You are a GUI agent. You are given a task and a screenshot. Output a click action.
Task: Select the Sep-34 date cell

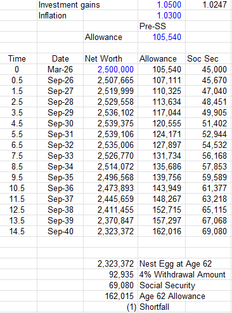(60, 166)
